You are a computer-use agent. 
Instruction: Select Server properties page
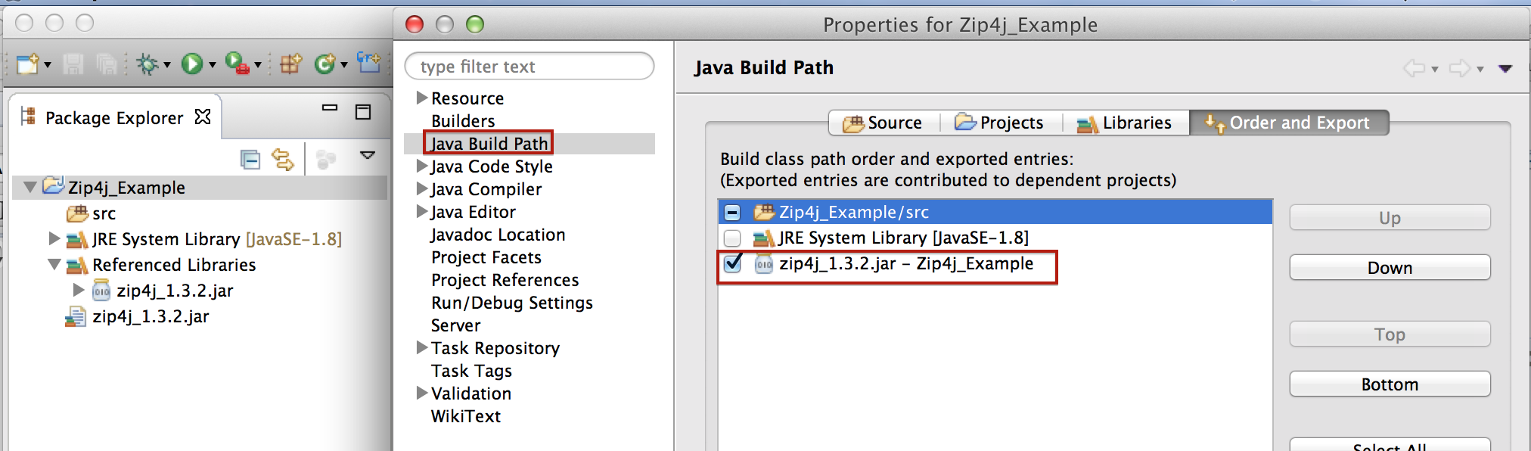(x=455, y=325)
